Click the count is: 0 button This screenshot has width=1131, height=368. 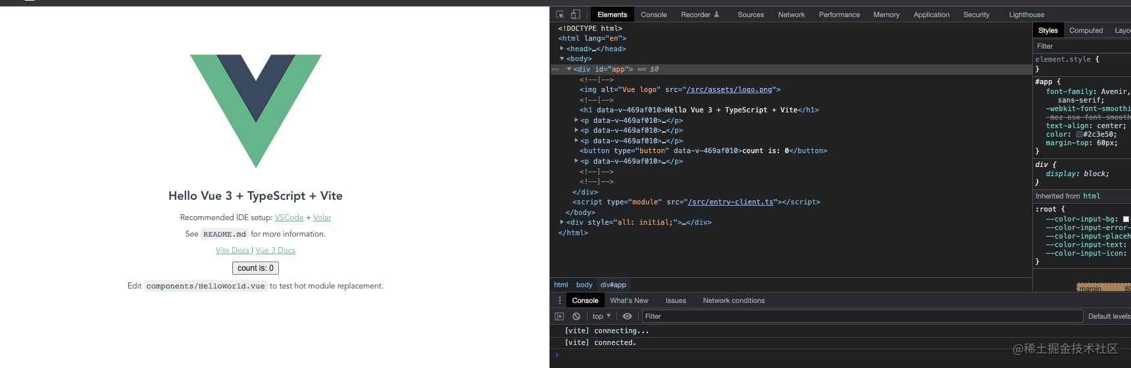click(255, 268)
